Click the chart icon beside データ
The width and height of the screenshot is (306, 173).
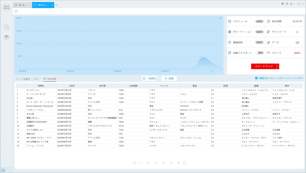point(269,42)
